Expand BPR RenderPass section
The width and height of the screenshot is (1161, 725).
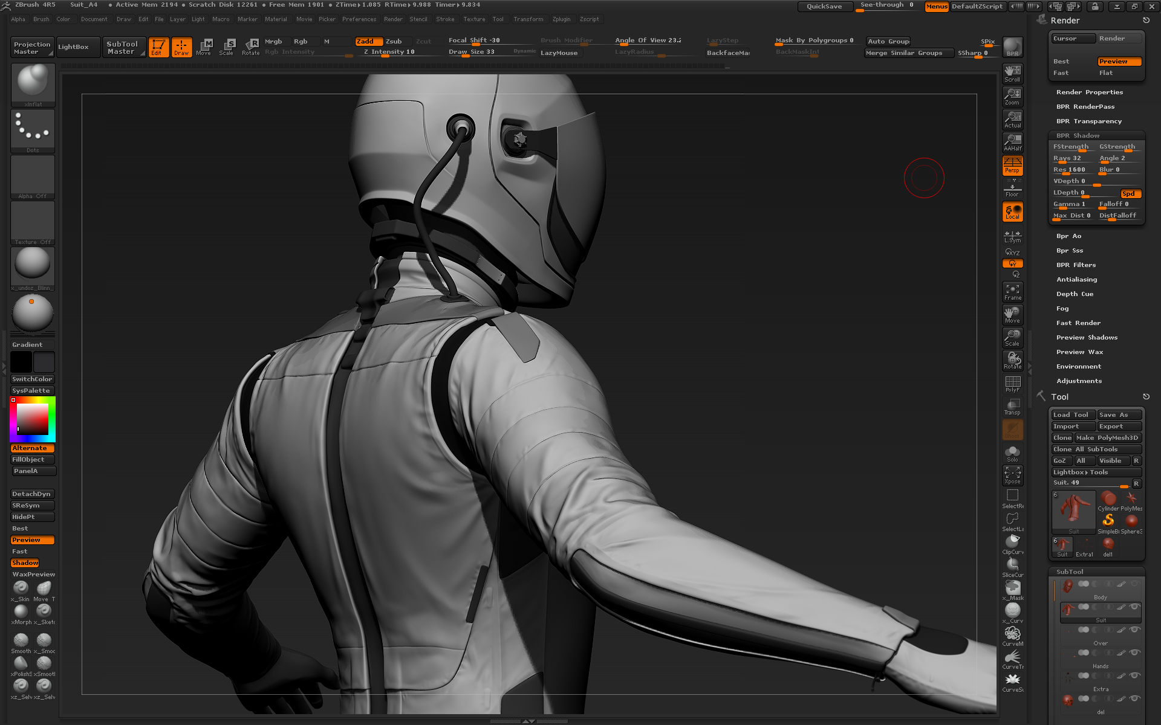(1085, 107)
